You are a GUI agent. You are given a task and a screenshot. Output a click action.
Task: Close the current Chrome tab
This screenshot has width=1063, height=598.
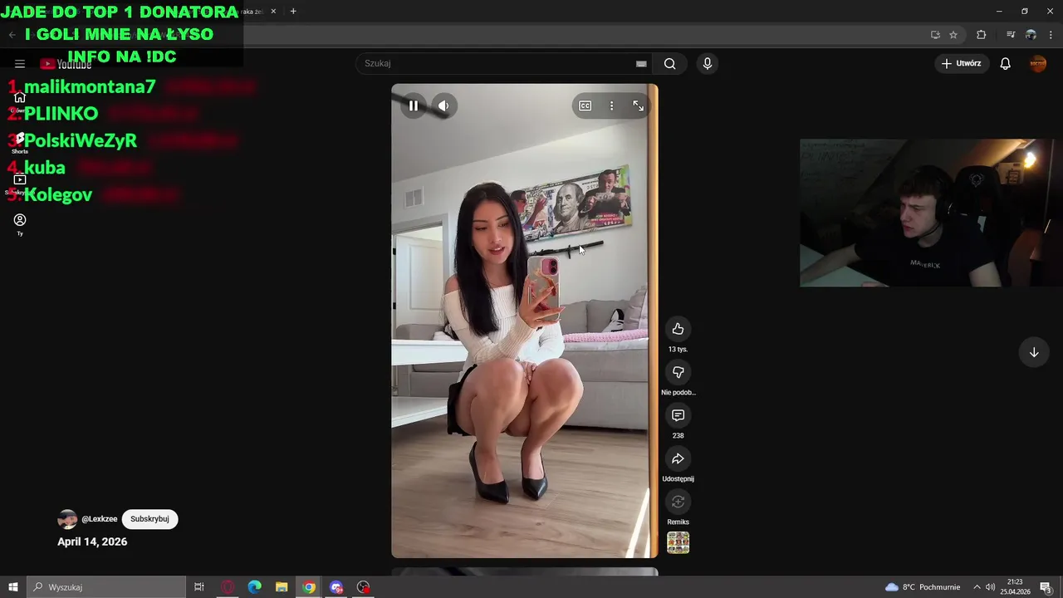(273, 12)
